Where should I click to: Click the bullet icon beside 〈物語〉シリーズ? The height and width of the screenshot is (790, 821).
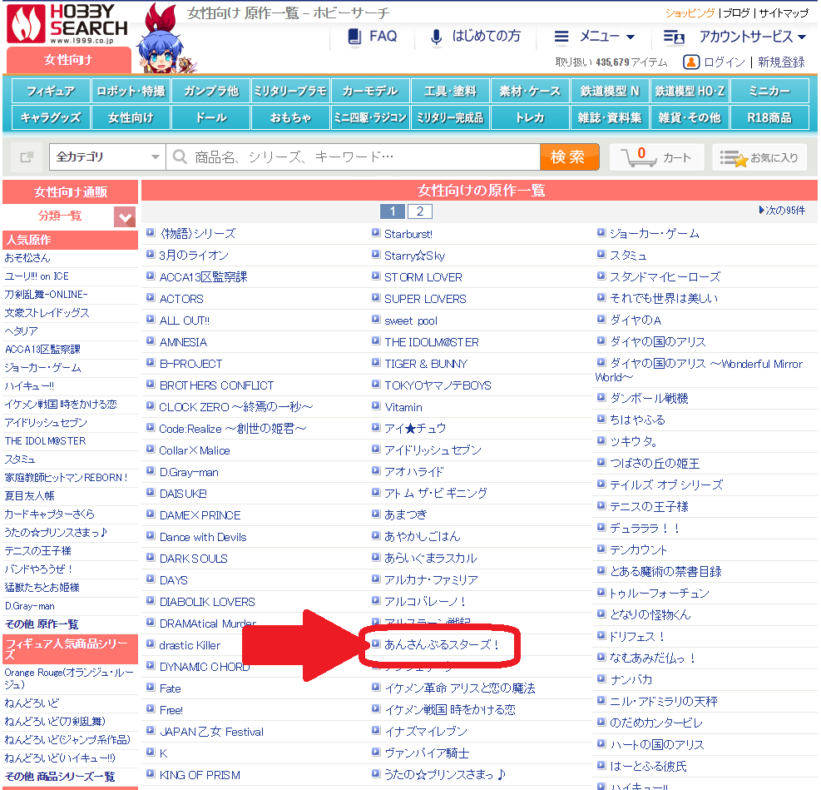[151, 232]
